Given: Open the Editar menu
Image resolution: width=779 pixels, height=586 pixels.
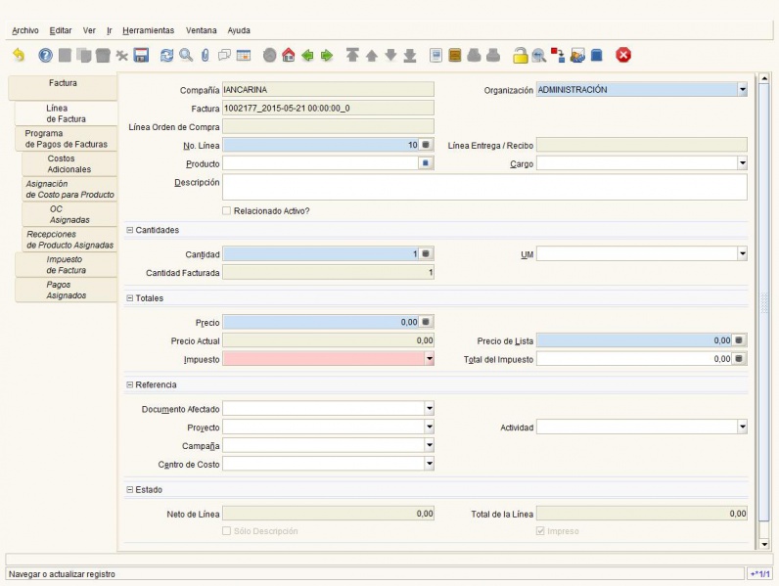Looking at the screenshot, I should tap(61, 30).
